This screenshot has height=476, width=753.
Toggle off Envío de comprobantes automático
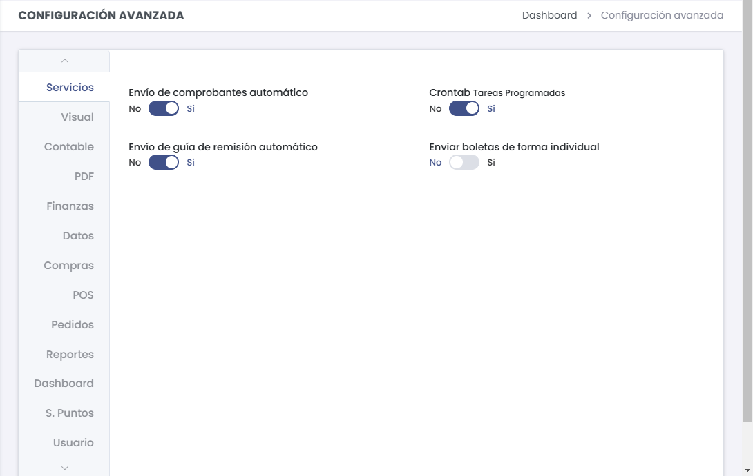[163, 108]
